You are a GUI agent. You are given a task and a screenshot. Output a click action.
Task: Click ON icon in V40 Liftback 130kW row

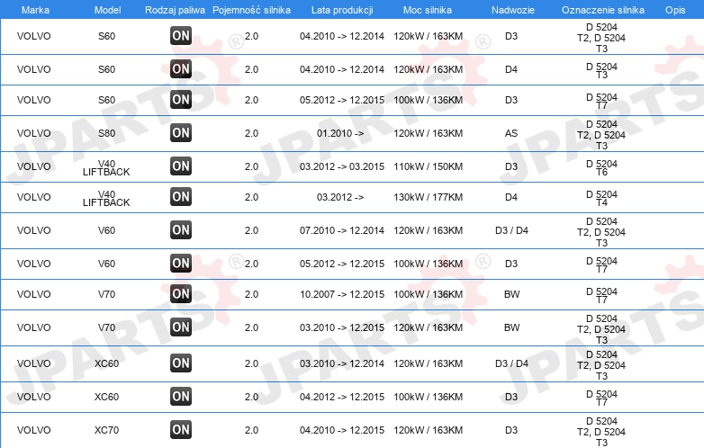click(x=181, y=197)
